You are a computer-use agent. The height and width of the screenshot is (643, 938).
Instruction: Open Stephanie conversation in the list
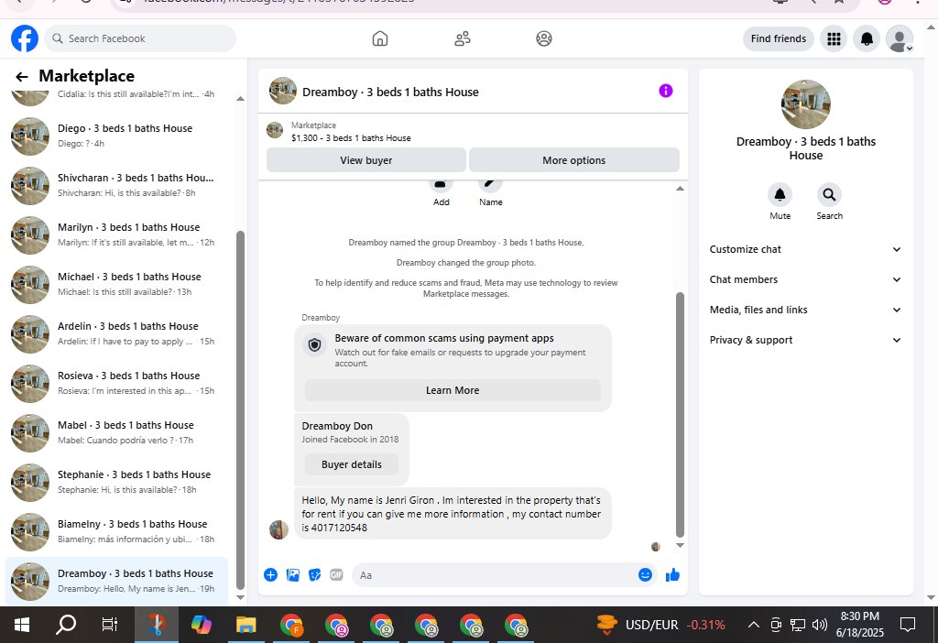117,482
